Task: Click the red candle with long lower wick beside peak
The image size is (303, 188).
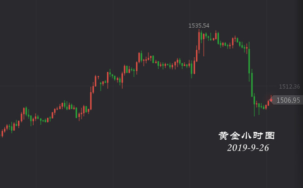Action: [x=204, y=45]
